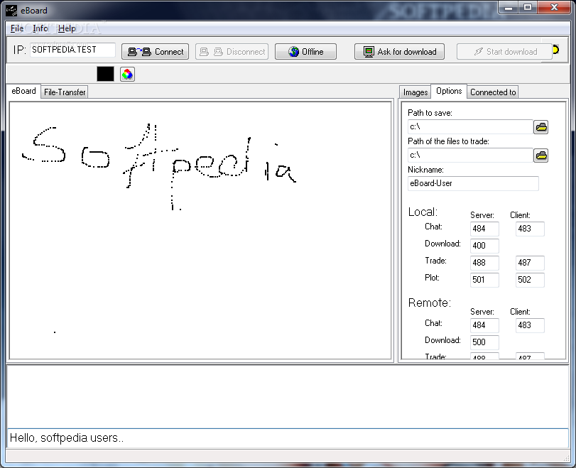576x468 pixels.
Task: Open the Connected to tab
Action: pyautogui.click(x=493, y=92)
